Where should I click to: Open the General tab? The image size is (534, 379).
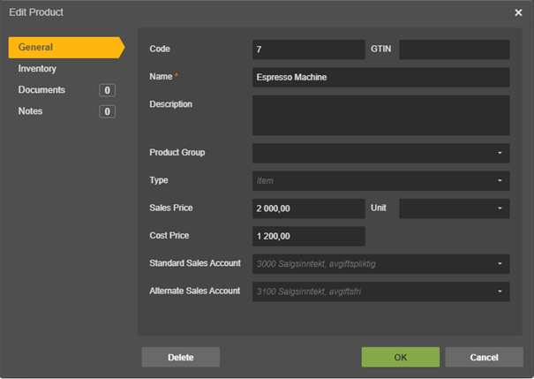pyautogui.click(x=62, y=47)
